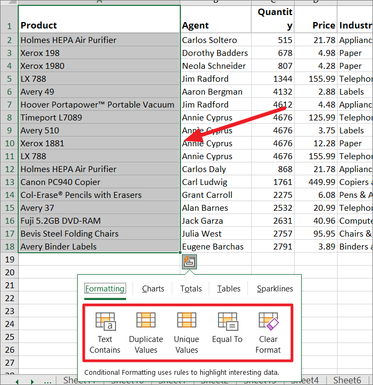Screen dimensions: 373x385
Task: Click agent cell 'Grant Carroll'
Action: (x=216, y=195)
